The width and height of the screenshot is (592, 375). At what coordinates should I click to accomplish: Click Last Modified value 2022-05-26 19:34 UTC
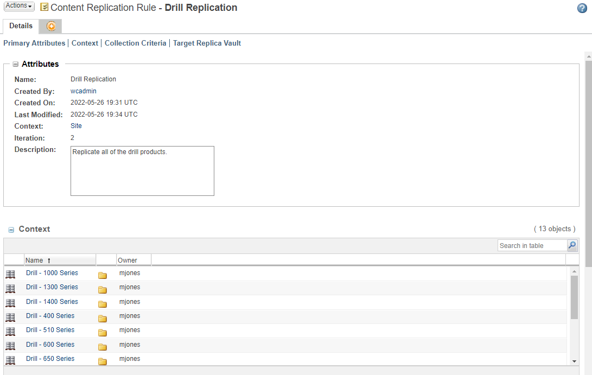click(x=104, y=114)
